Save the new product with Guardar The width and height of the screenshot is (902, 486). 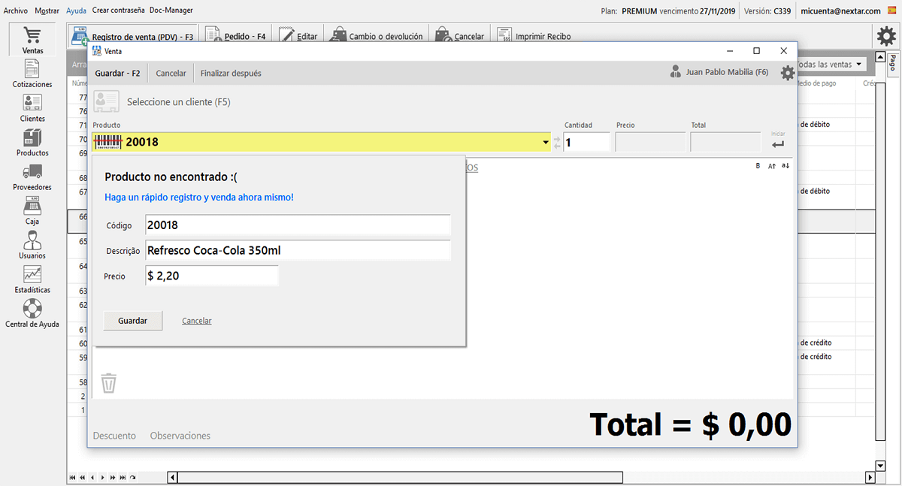[x=132, y=320]
